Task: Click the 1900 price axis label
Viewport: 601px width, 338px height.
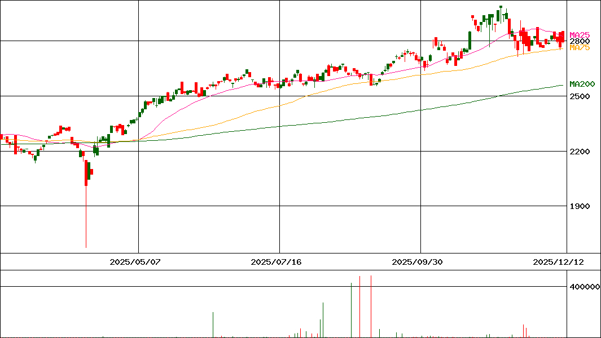Action: 580,206
